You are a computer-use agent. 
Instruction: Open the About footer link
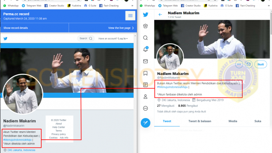pyautogui.click(x=59, y=124)
